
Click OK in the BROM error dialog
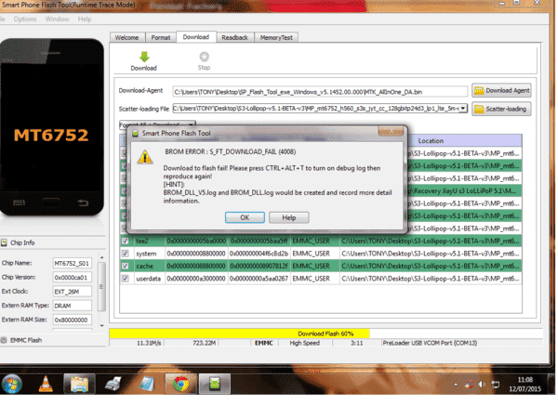click(x=245, y=217)
